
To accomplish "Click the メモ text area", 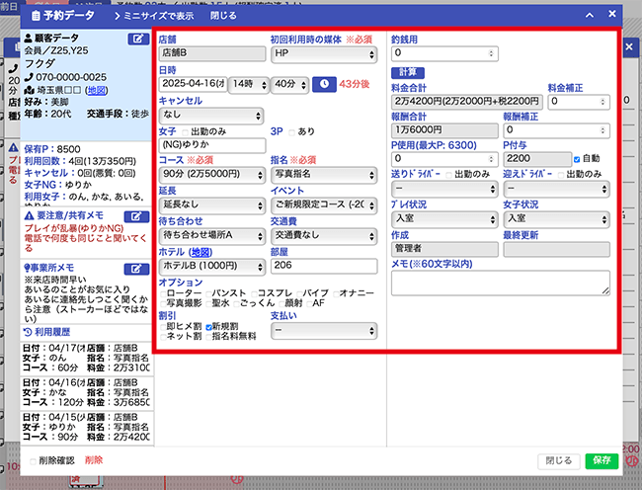I will tap(501, 283).
